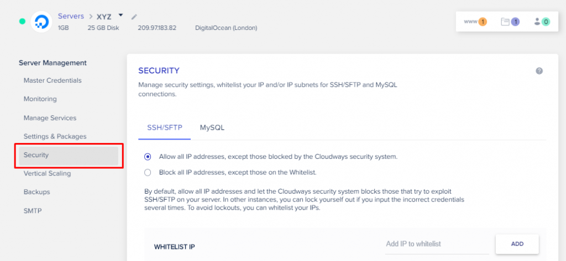Click the green server status dot

[x=22, y=22]
